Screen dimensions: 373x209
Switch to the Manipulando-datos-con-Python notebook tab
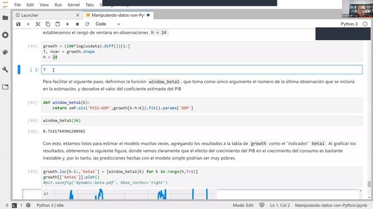(x=118, y=15)
